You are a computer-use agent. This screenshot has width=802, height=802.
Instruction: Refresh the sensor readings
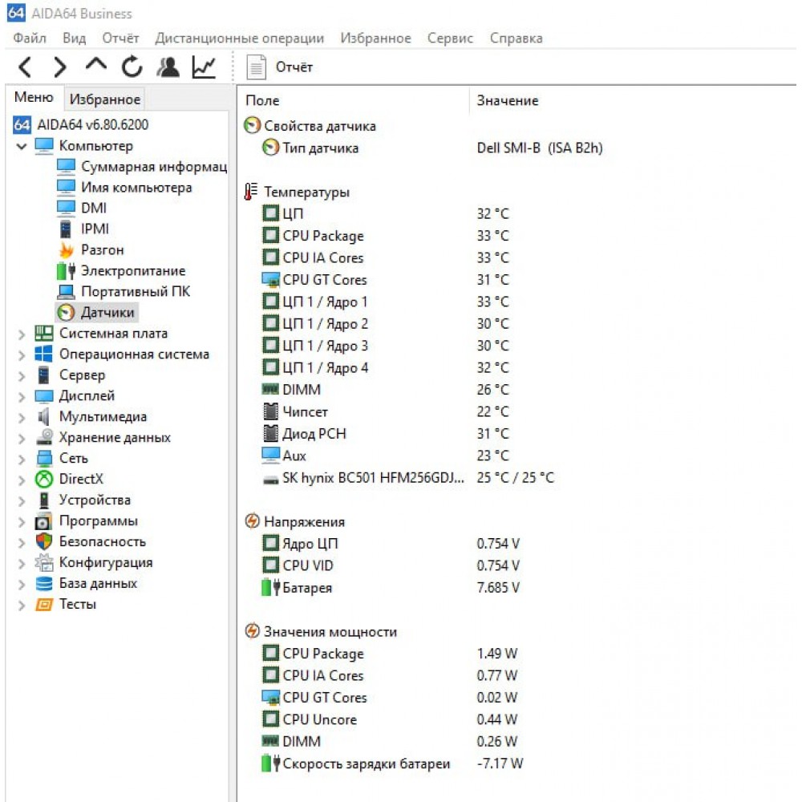(x=132, y=67)
